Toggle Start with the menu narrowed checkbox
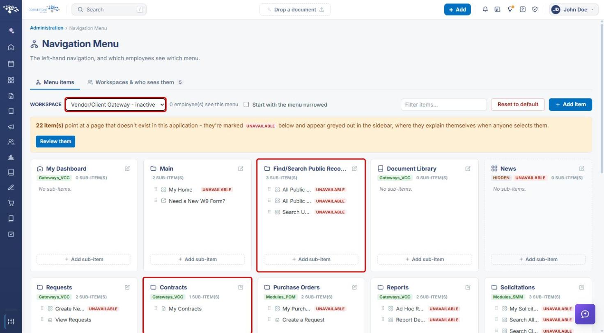This screenshot has height=333, width=604. tap(246, 105)
